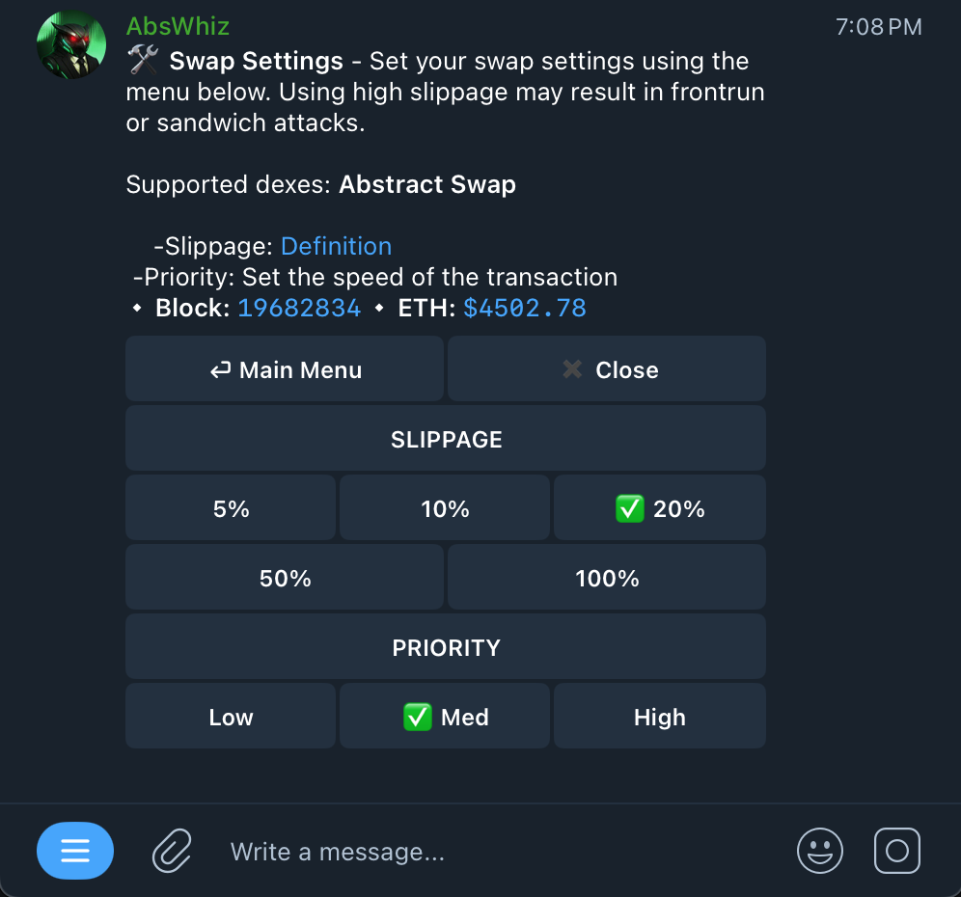961x897 pixels.
Task: Open the emoji picker smiley icon
Action: point(819,851)
